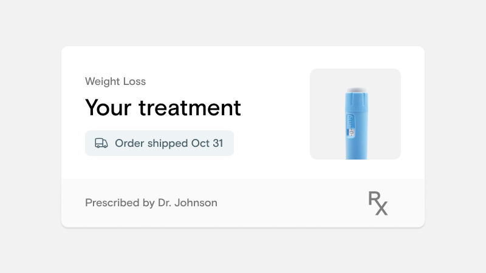Click the "Weight Loss" category label
Viewport: 486px width, 273px height.
click(x=115, y=81)
